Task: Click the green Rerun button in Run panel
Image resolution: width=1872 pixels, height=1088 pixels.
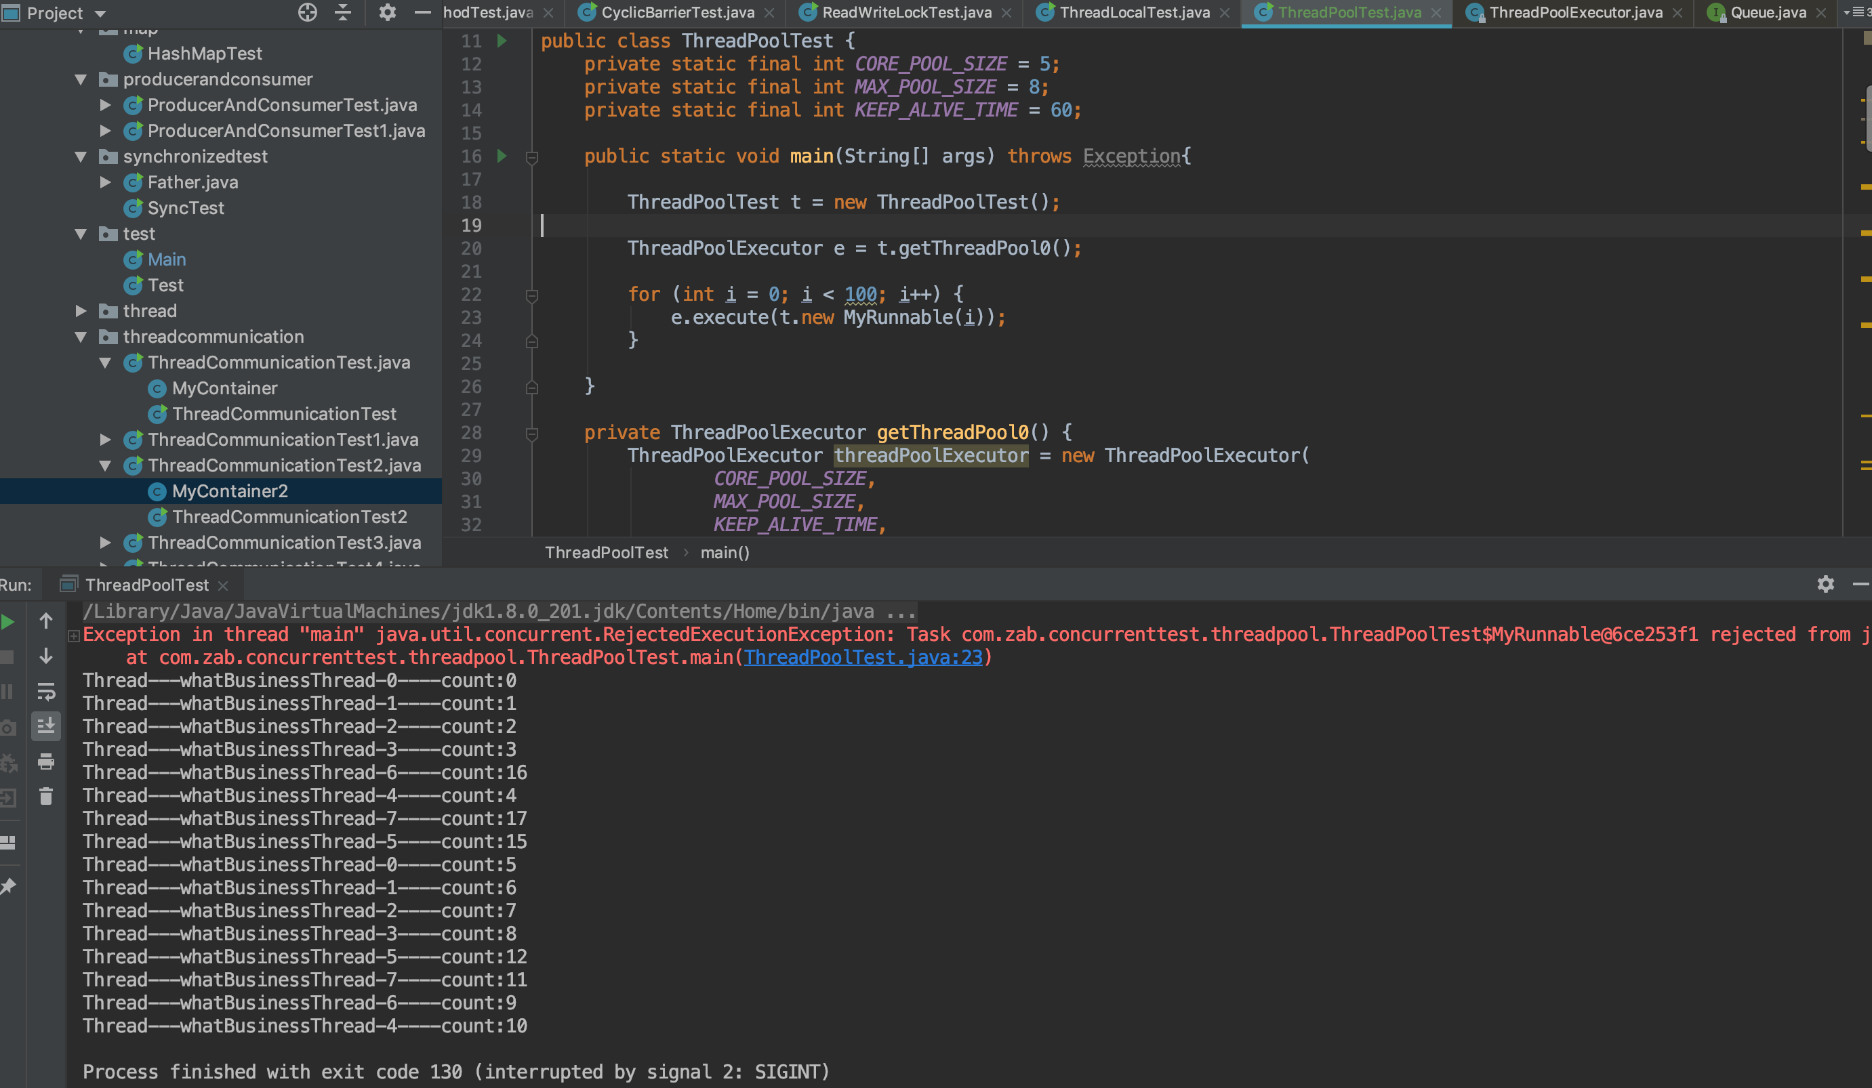Action: [x=7, y=622]
